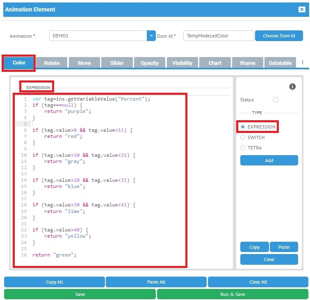310x300 pixels.
Task: Click the Dom Id input field
Action: 218,36
